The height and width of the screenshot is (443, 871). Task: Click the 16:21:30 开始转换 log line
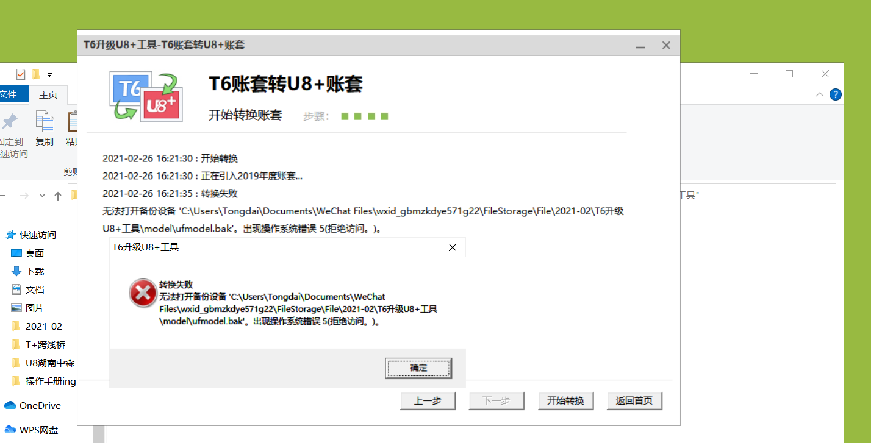170,158
